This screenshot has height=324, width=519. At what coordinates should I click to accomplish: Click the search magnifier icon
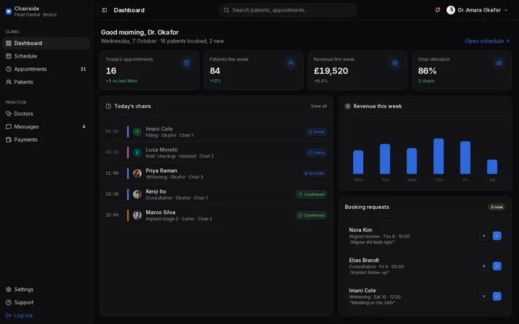tap(226, 10)
